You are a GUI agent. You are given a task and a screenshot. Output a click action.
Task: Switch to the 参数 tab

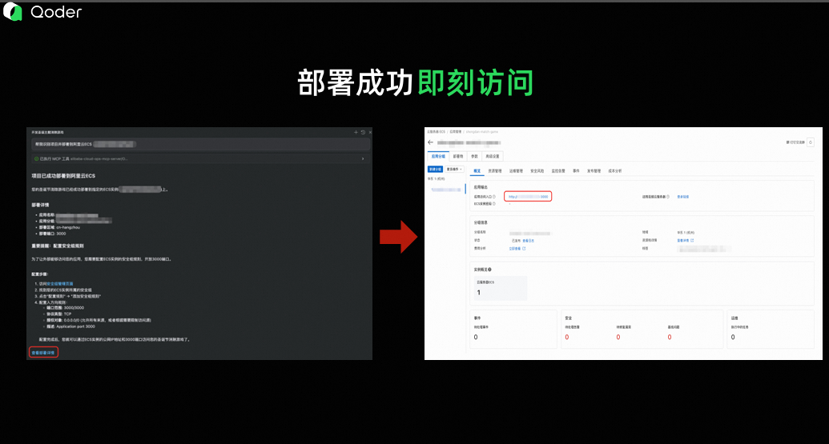(x=474, y=156)
